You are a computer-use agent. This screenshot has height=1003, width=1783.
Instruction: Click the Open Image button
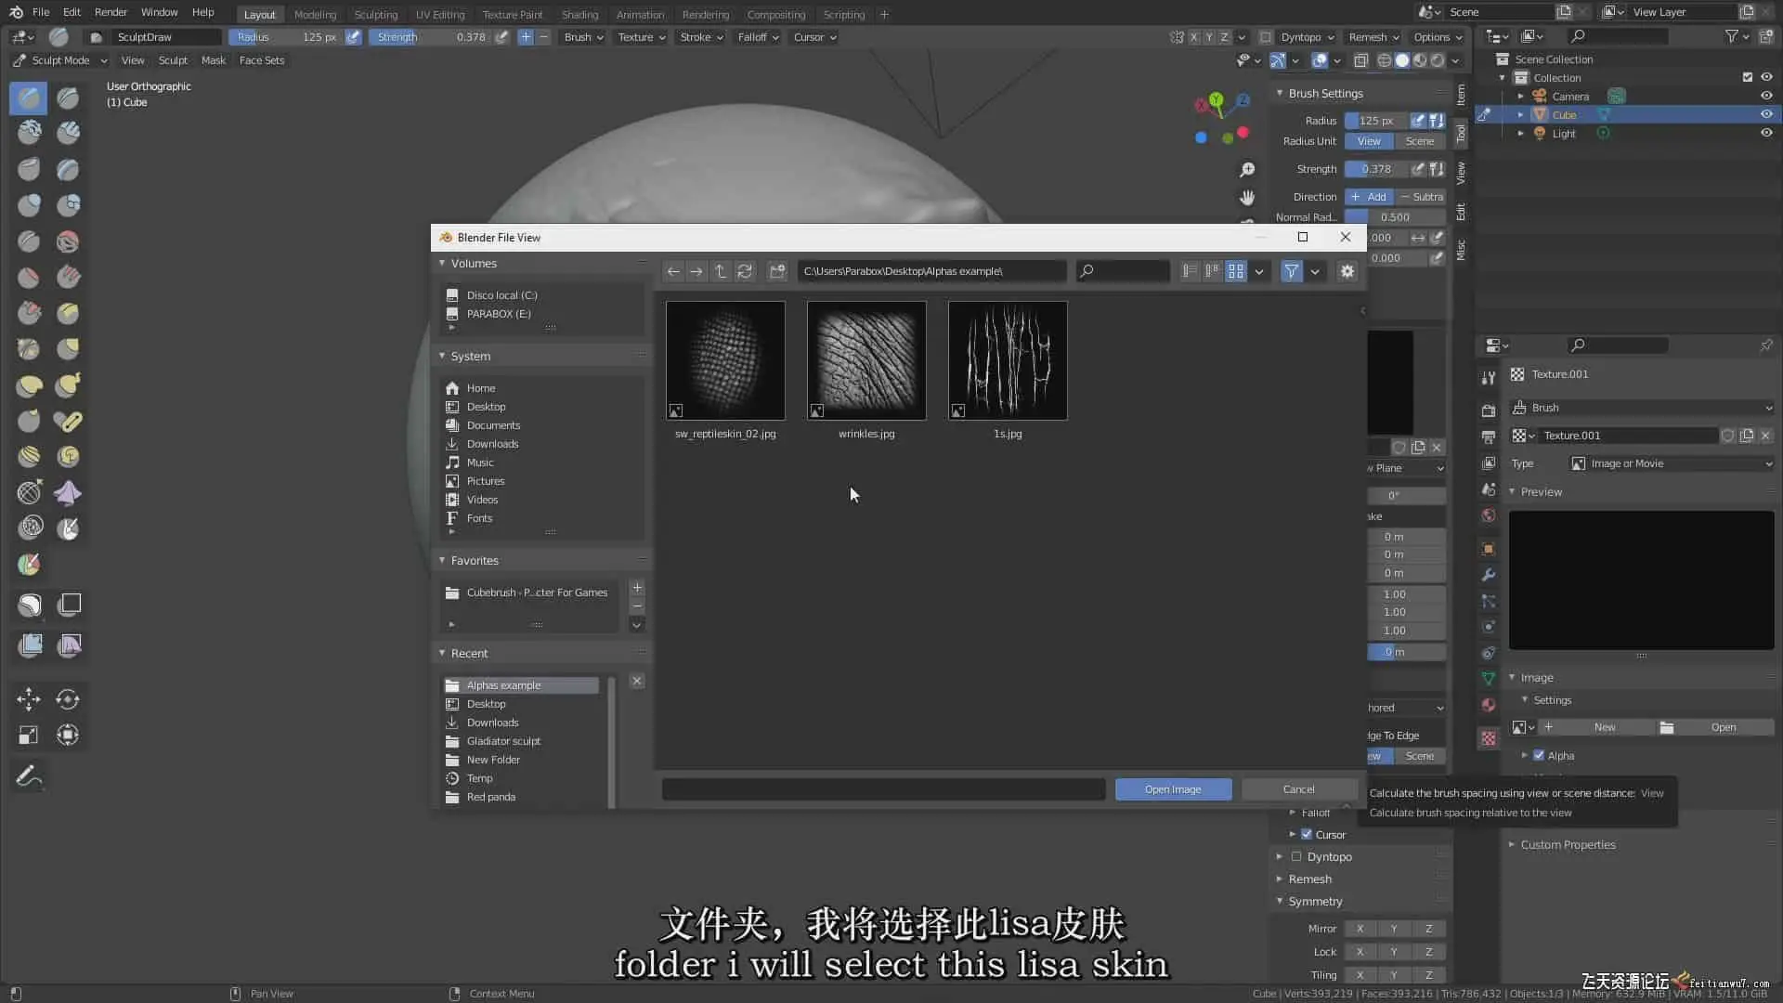pos(1173,789)
